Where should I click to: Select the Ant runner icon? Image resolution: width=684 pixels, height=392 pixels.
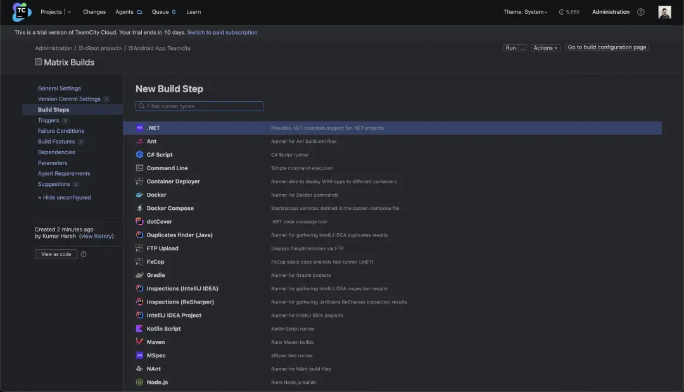coord(139,141)
